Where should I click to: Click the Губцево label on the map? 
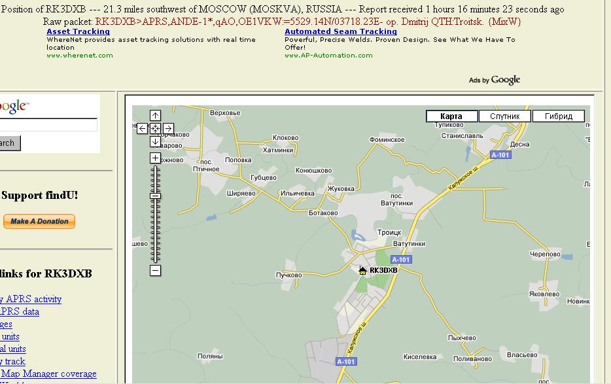pos(264,178)
